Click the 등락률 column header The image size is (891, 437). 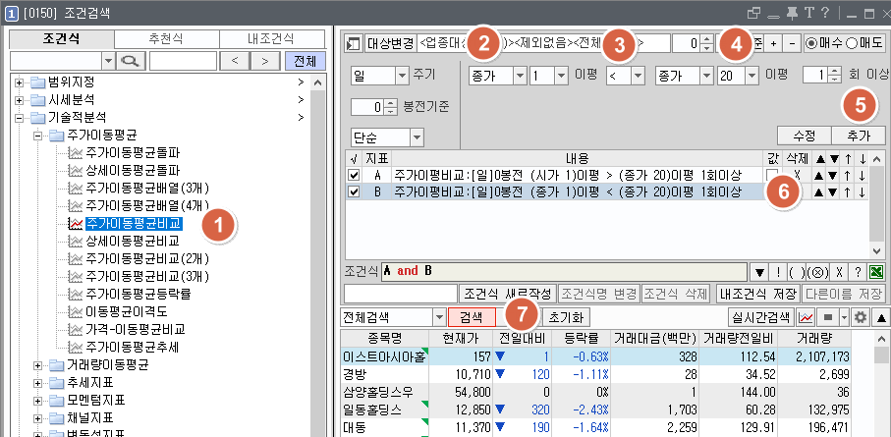point(580,339)
